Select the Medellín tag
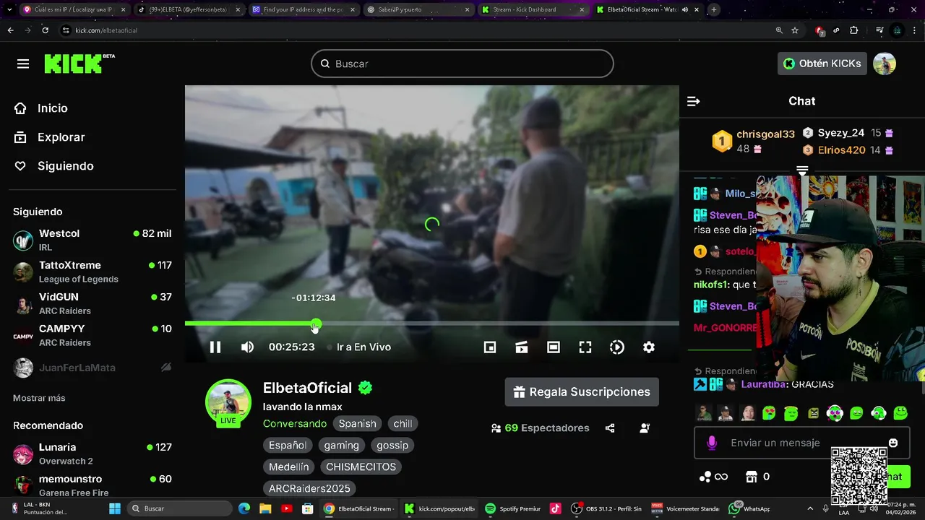Screen dimensions: 925x520 [x=288, y=467]
